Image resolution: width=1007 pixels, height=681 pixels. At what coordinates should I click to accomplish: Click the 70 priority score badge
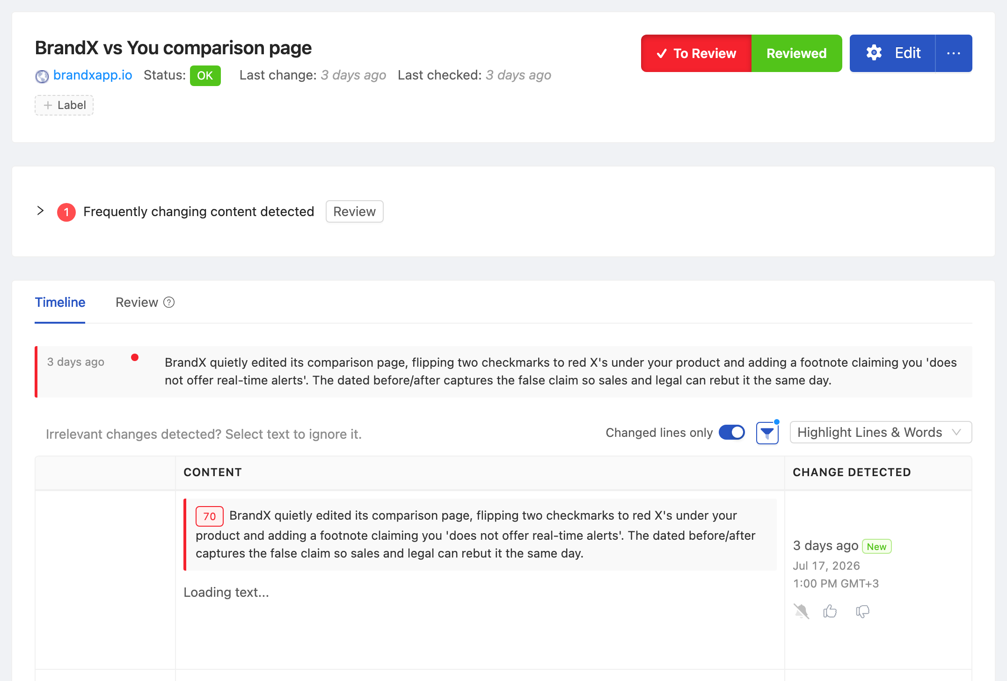click(209, 516)
